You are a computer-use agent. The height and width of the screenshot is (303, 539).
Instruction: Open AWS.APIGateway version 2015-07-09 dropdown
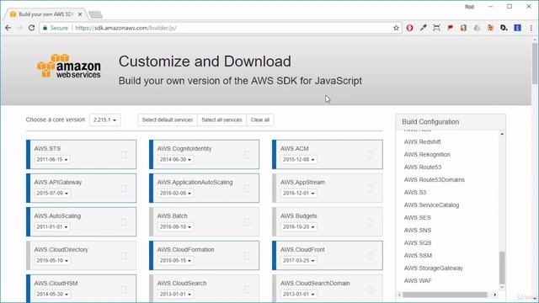(x=52, y=194)
